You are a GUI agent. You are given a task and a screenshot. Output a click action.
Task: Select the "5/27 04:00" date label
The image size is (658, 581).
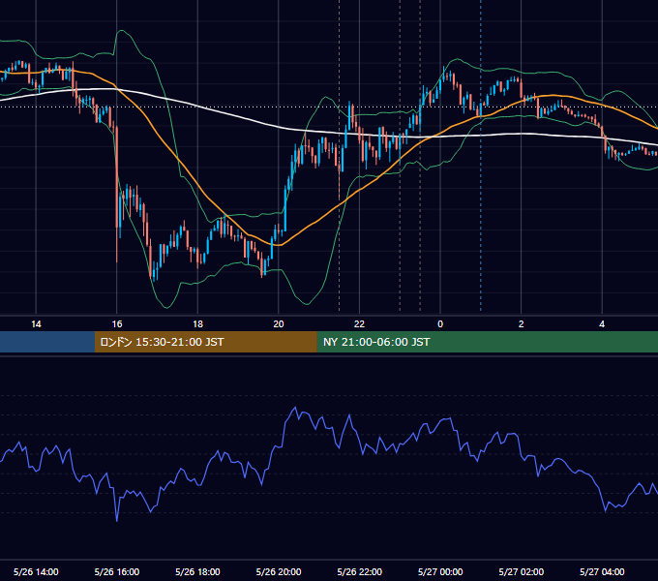click(x=602, y=571)
